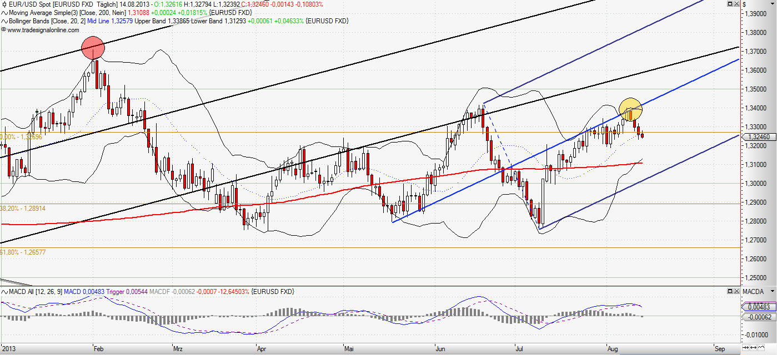The height and width of the screenshot is (355, 777).
Task: Click the 0,00483 MACD value tag
Action: point(758,307)
